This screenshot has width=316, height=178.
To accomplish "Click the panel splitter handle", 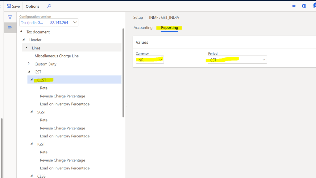I will tap(127, 105).
